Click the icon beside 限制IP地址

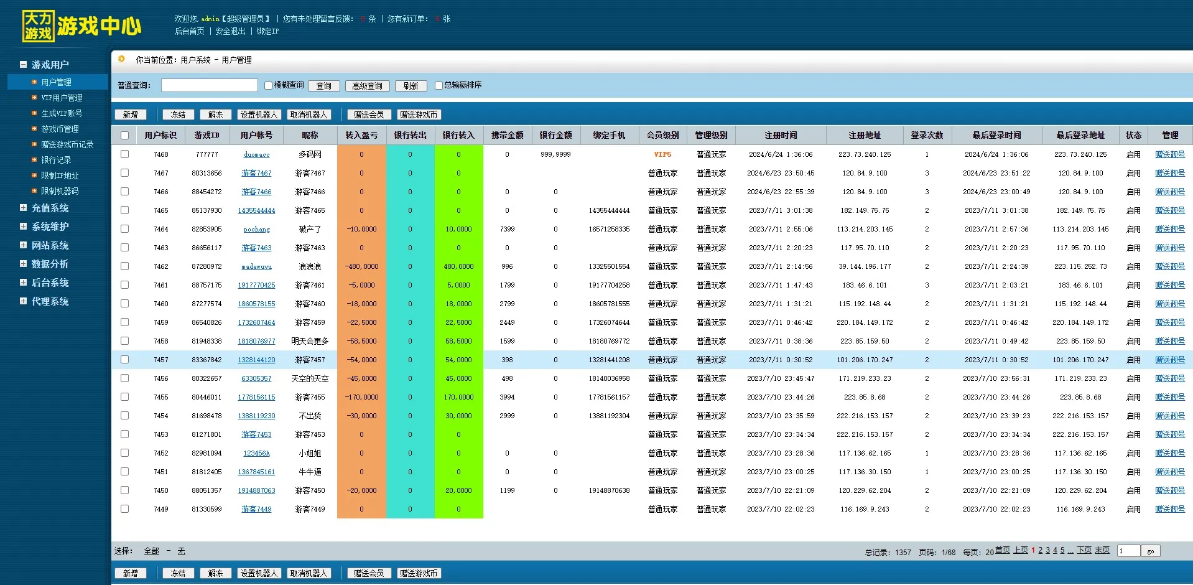(x=34, y=175)
